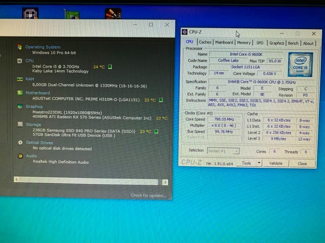Click the Close button in CPU-Z
This screenshot has width=325, height=243.
[302, 164]
